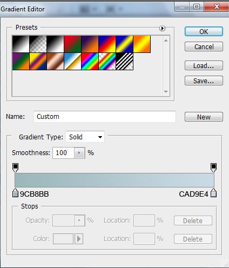Select the 9CB8BB color stop
The image size is (229, 268).
coord(15,193)
